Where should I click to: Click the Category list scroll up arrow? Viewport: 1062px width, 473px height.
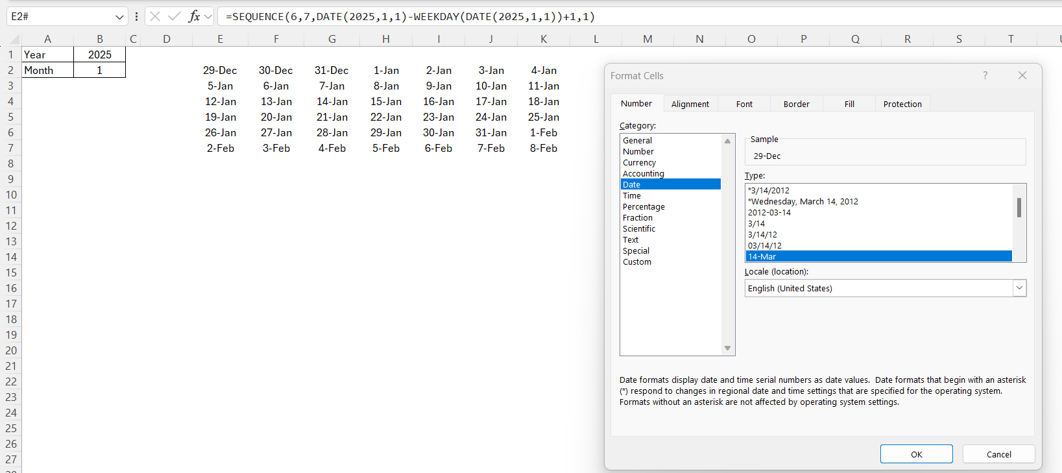point(728,141)
